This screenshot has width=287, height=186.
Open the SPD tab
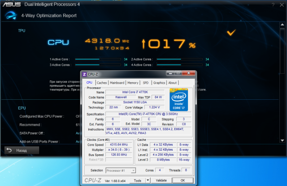146,83
